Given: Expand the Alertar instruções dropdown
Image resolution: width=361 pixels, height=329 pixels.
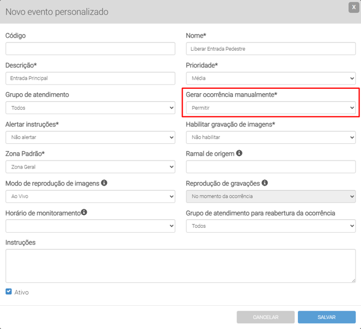Looking at the screenshot, I should point(90,137).
